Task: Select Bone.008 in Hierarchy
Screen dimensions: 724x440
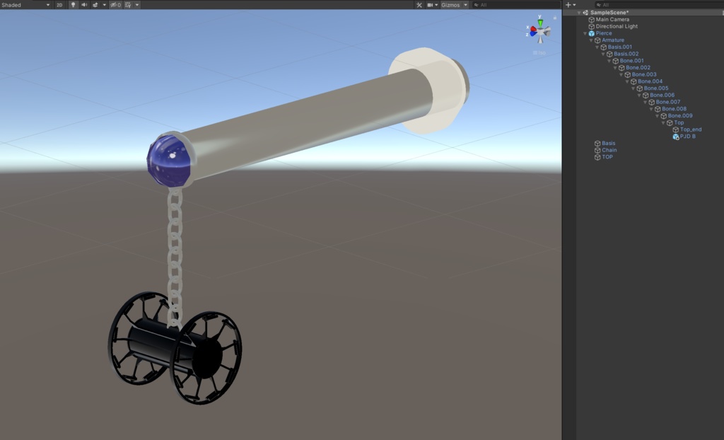Action: pos(674,109)
